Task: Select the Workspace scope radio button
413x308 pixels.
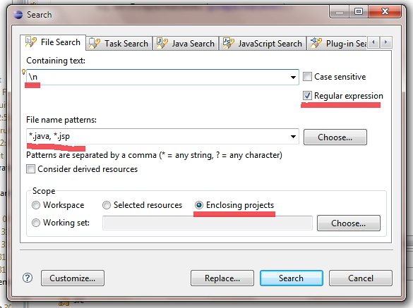Action: point(36,205)
